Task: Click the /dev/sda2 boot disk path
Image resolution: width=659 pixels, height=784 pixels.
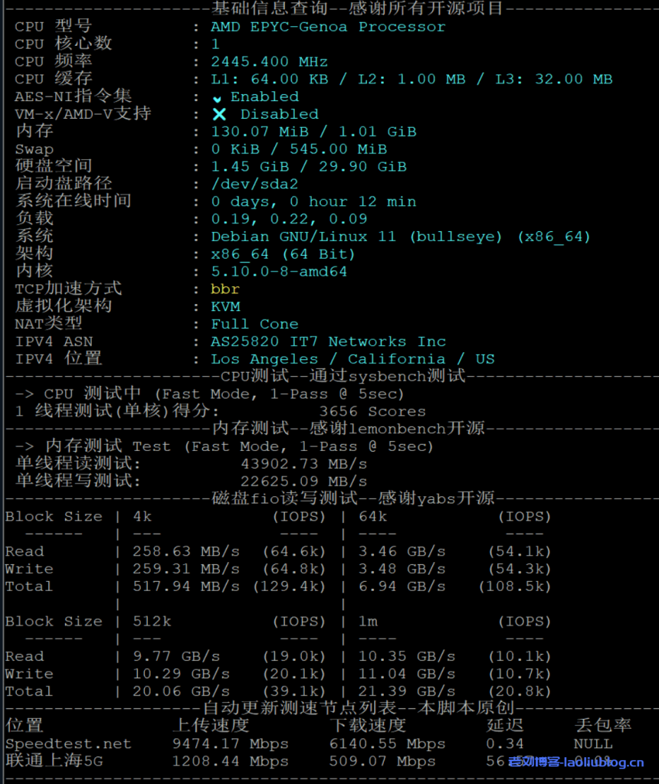Action: [x=254, y=184]
